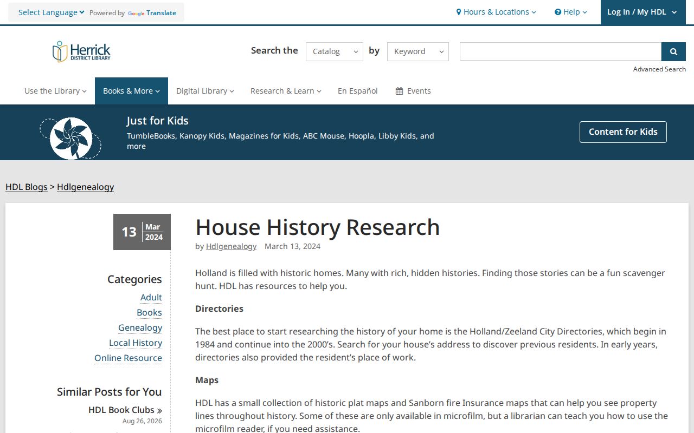Click the Directories section heading
Image resolution: width=694 pixels, height=433 pixels.
219,309
